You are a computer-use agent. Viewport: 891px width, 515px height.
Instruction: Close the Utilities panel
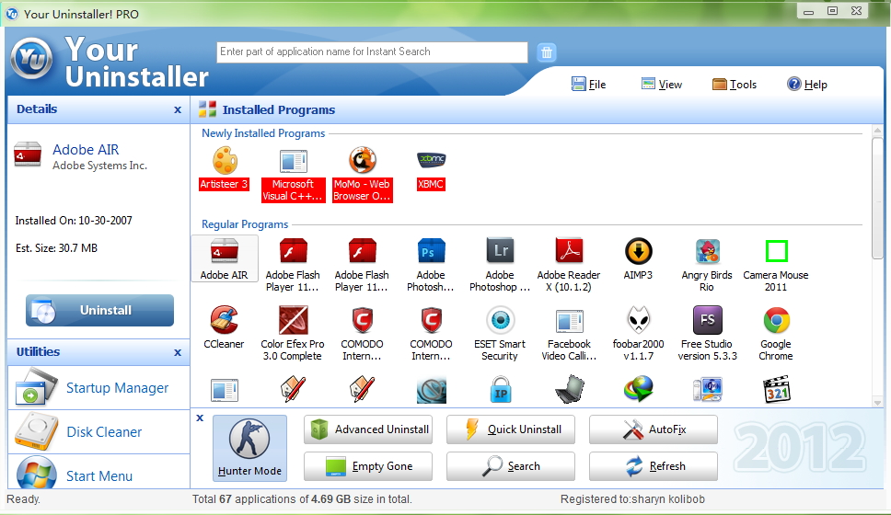(x=178, y=352)
